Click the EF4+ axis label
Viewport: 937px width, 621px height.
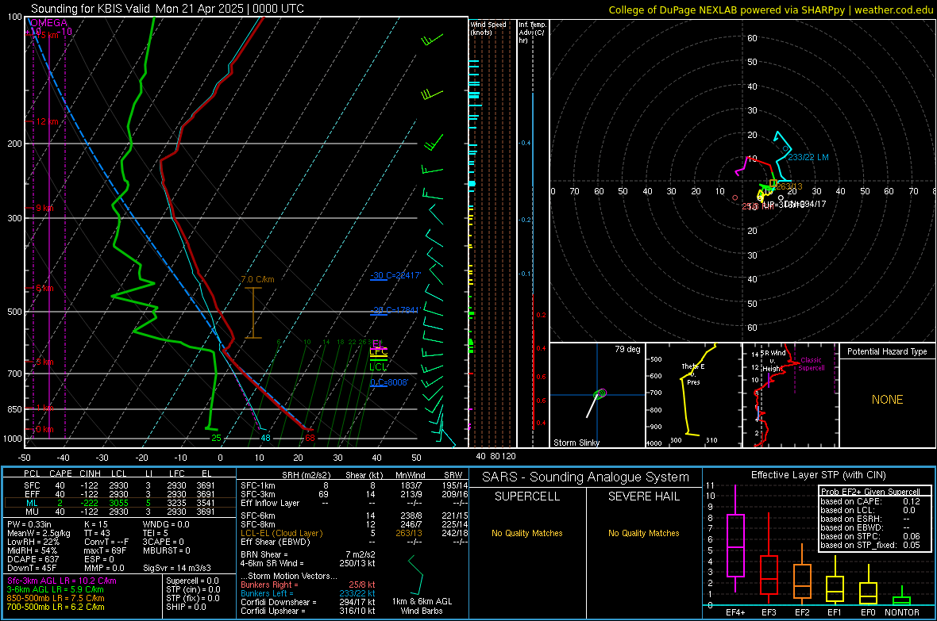coord(735,612)
